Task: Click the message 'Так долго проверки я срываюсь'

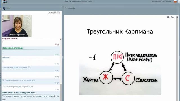Action: click(18, 86)
